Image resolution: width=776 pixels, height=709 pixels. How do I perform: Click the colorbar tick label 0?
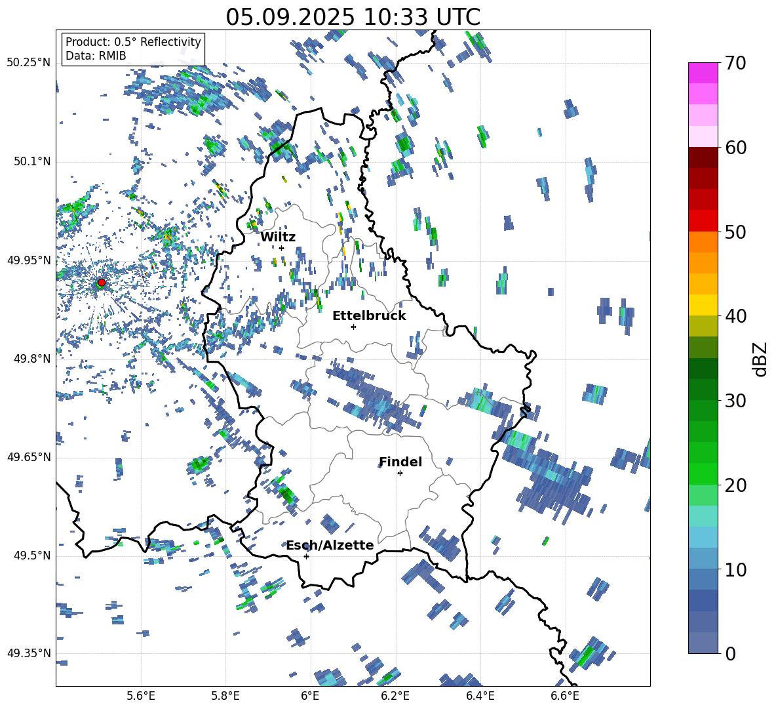730,653
